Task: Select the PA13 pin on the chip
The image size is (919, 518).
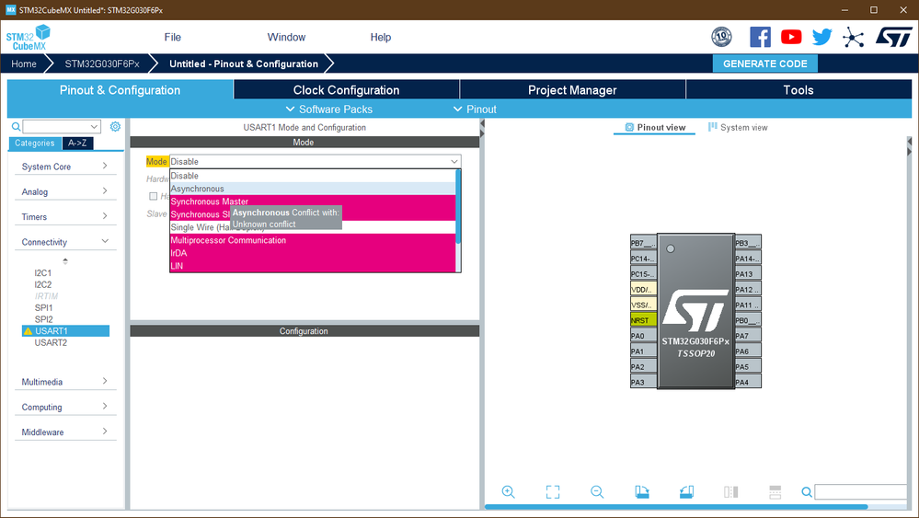Action: (x=748, y=274)
